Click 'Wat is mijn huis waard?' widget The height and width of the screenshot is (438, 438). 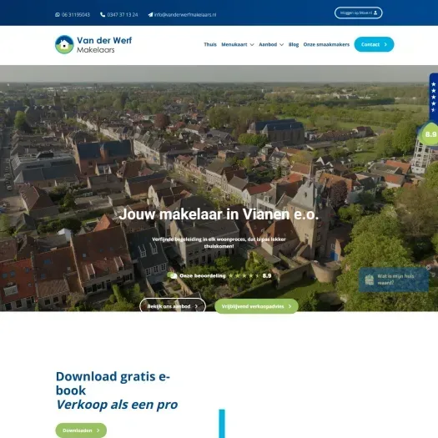[x=394, y=279]
